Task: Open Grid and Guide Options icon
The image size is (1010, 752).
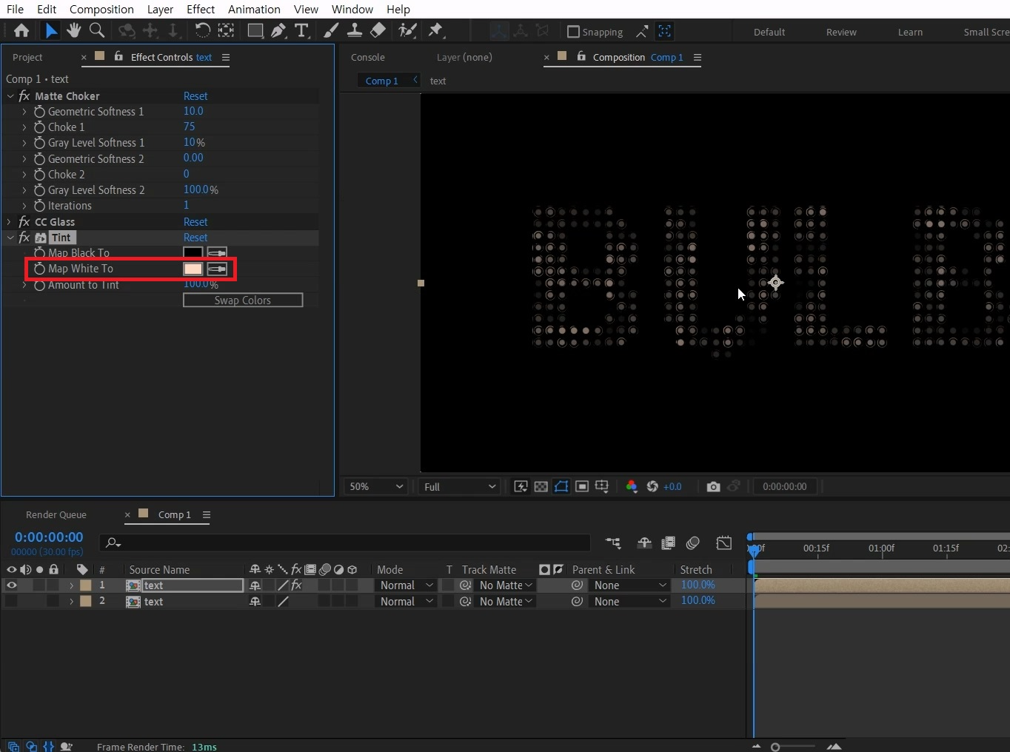Action: (x=602, y=486)
